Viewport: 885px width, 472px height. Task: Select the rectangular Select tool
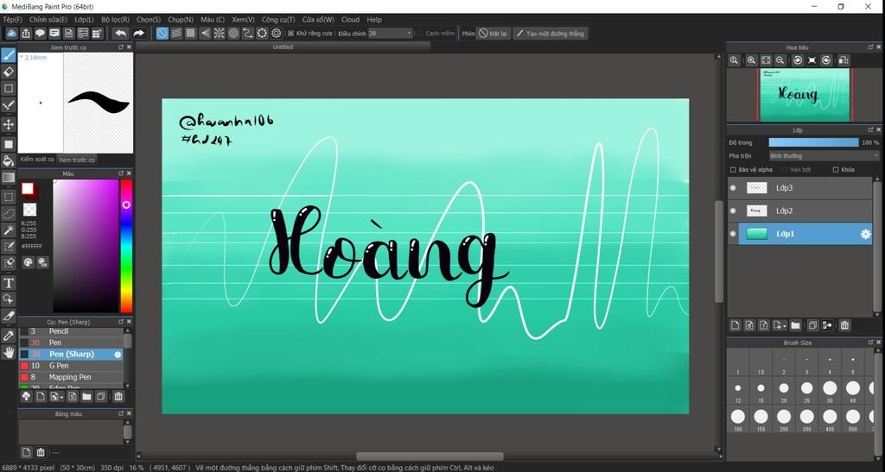click(x=9, y=197)
